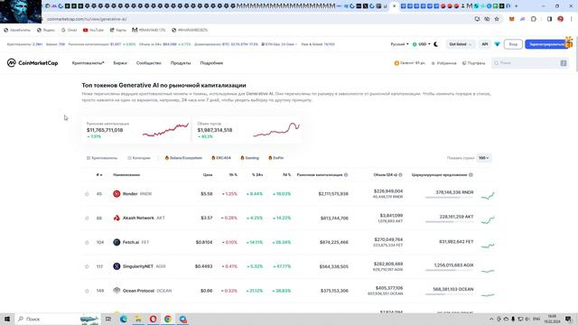Open File Explorer from taskbar

coord(138,319)
